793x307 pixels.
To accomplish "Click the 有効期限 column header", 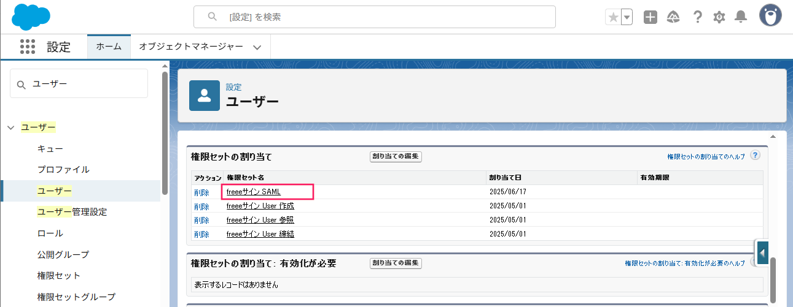I will tap(654, 178).
